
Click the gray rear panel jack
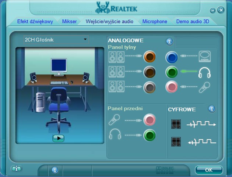150,87
